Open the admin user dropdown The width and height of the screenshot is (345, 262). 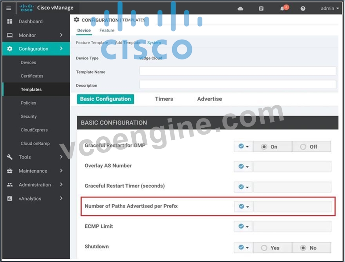coord(330,8)
